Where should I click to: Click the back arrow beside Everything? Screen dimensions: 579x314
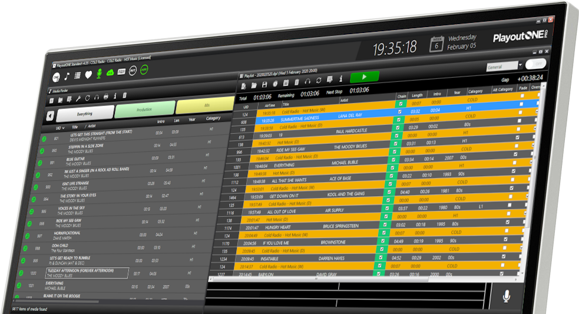pos(50,117)
